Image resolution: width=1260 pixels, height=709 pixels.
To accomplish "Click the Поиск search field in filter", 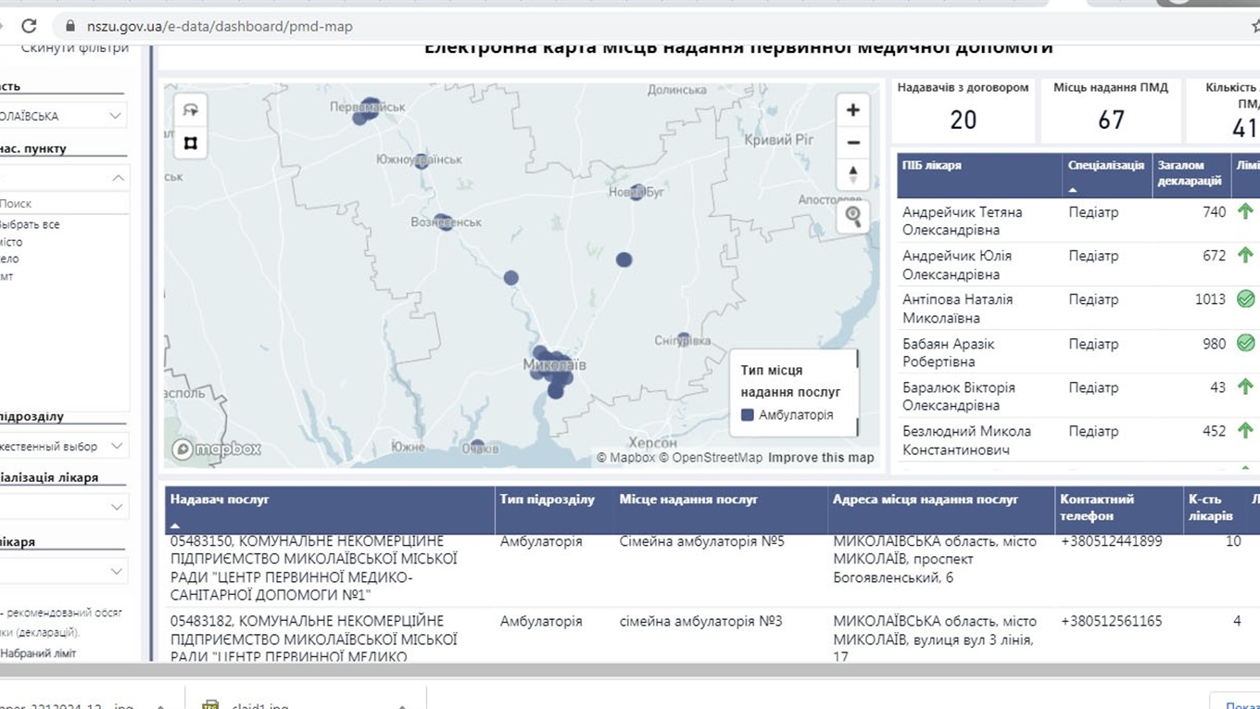I will [63, 203].
